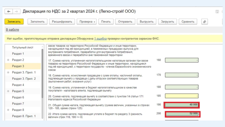Click the Выгрузить button
225x127 pixels.
coord(147,21)
